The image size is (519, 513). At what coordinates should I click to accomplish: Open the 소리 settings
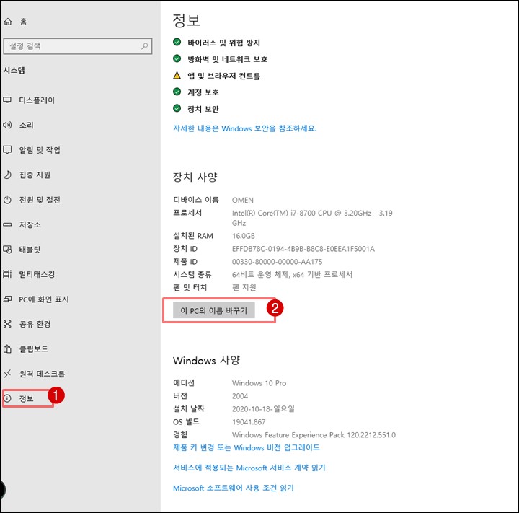point(27,125)
